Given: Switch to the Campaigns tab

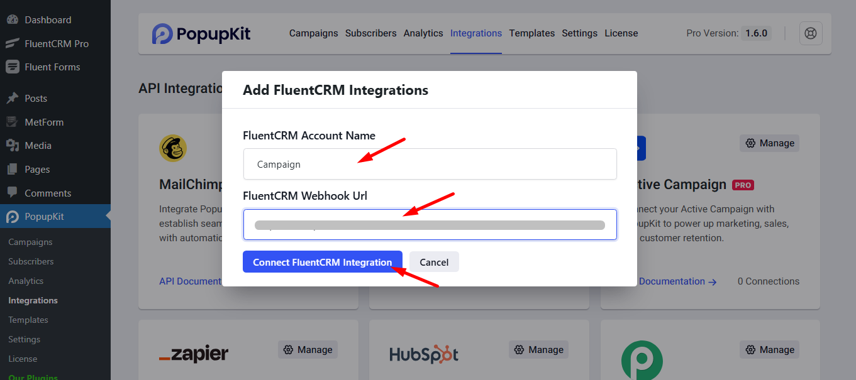Looking at the screenshot, I should tap(313, 33).
